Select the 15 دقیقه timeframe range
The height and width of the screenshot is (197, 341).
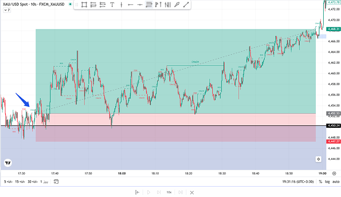(20, 182)
